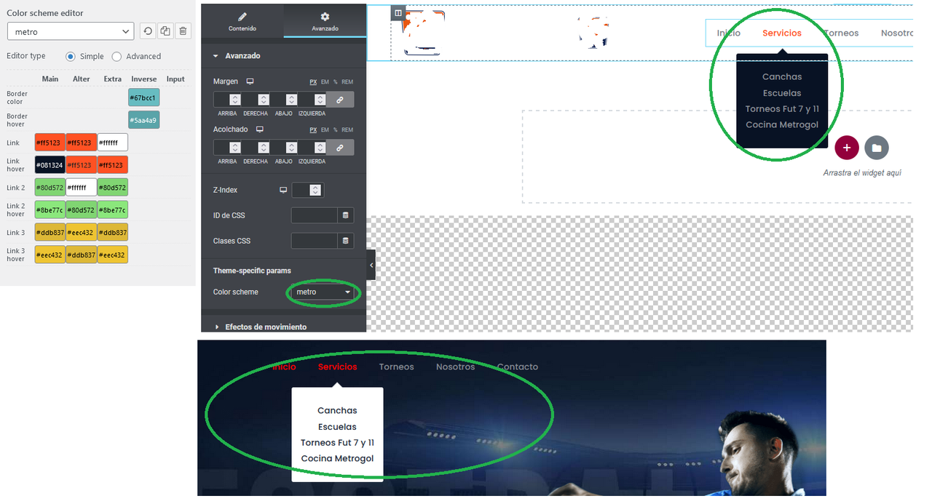Viewport: 932px width, 504px height.
Task: Select the Advanced editor type
Action: tap(116, 57)
